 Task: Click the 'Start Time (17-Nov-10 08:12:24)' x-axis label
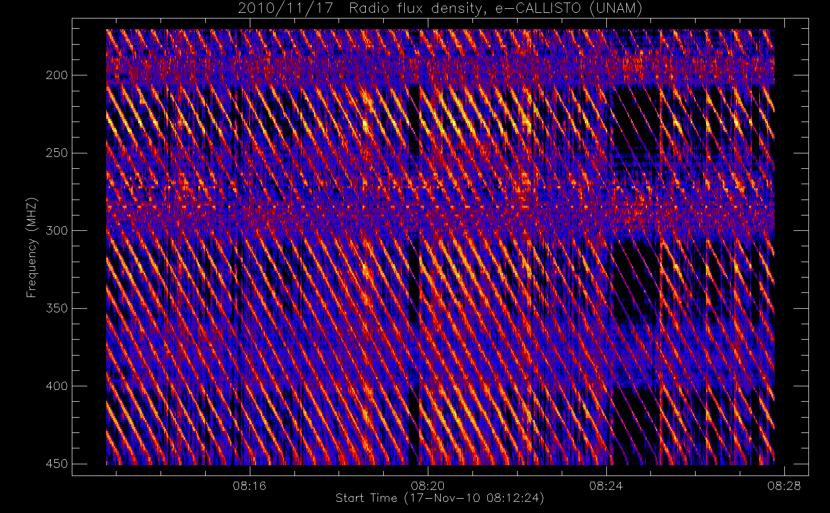(440, 498)
